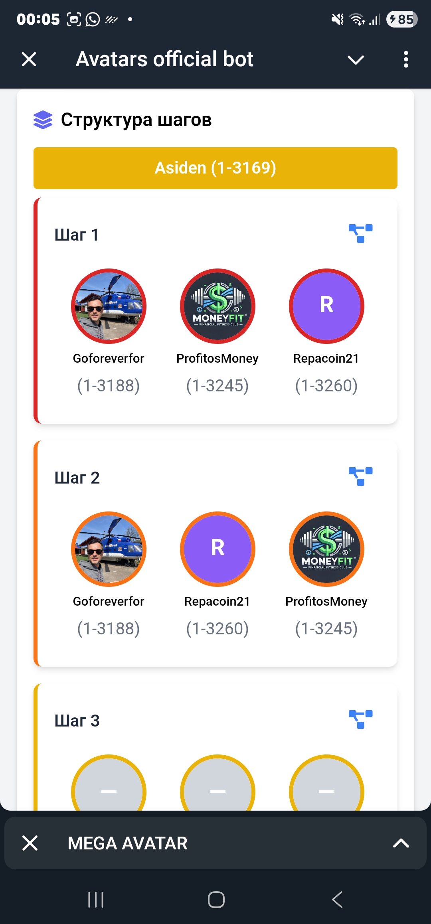This screenshot has height=924, width=431.
Task: Open the Шаг 3 structure tree icon
Action: tap(360, 719)
